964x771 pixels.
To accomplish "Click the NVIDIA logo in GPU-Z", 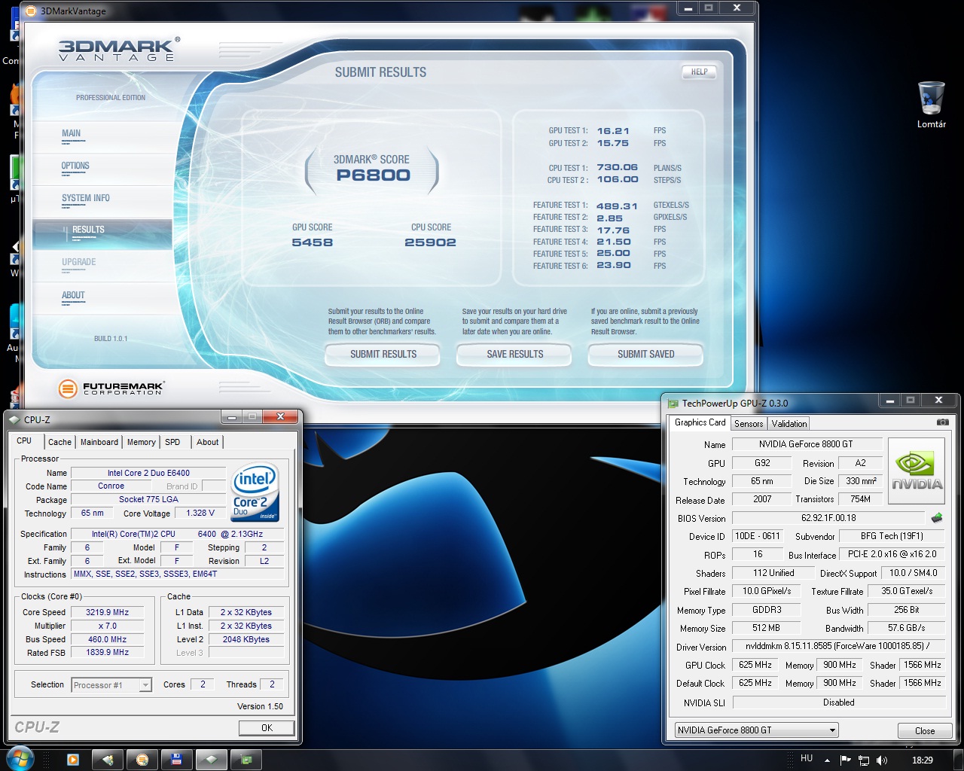I will (917, 471).
